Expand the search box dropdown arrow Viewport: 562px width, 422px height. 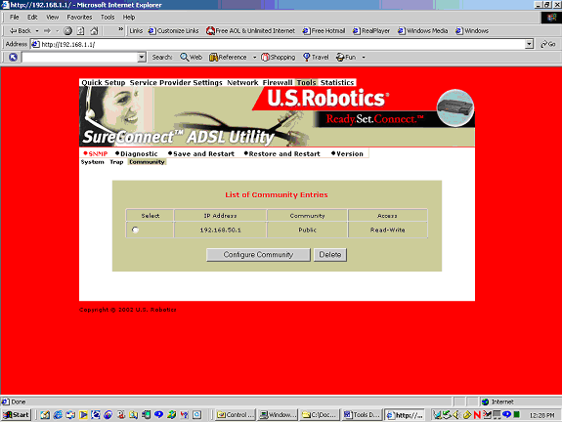click(142, 57)
